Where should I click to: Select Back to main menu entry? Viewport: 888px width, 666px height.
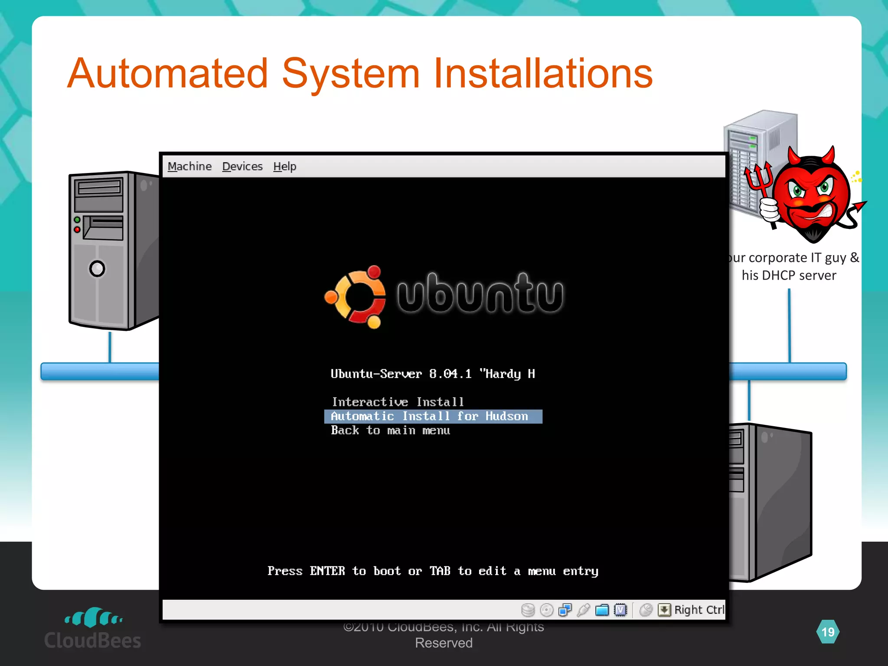[x=390, y=431]
